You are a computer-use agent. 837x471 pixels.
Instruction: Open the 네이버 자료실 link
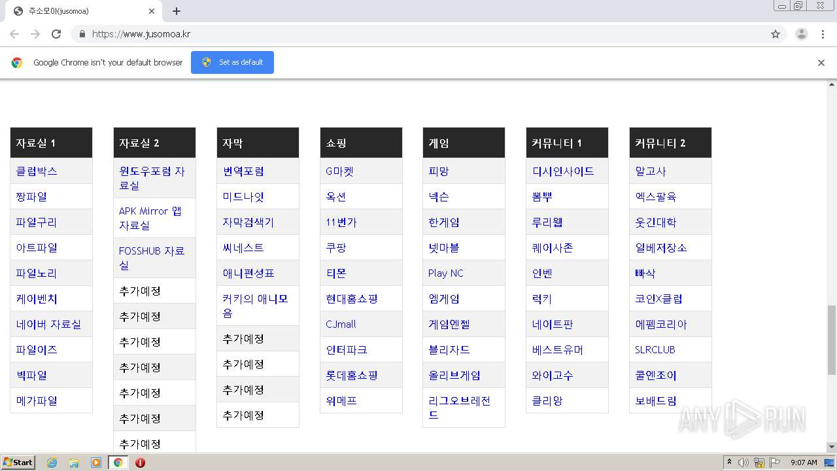tap(48, 324)
